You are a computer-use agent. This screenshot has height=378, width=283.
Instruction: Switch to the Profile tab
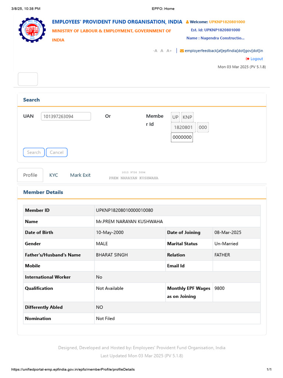[x=30, y=175]
